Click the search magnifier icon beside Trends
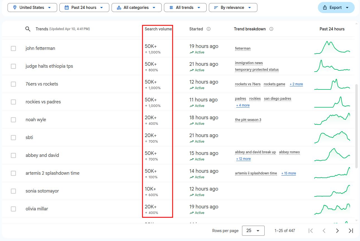Image resolution: width=360 pixels, height=241 pixels. coord(28,29)
